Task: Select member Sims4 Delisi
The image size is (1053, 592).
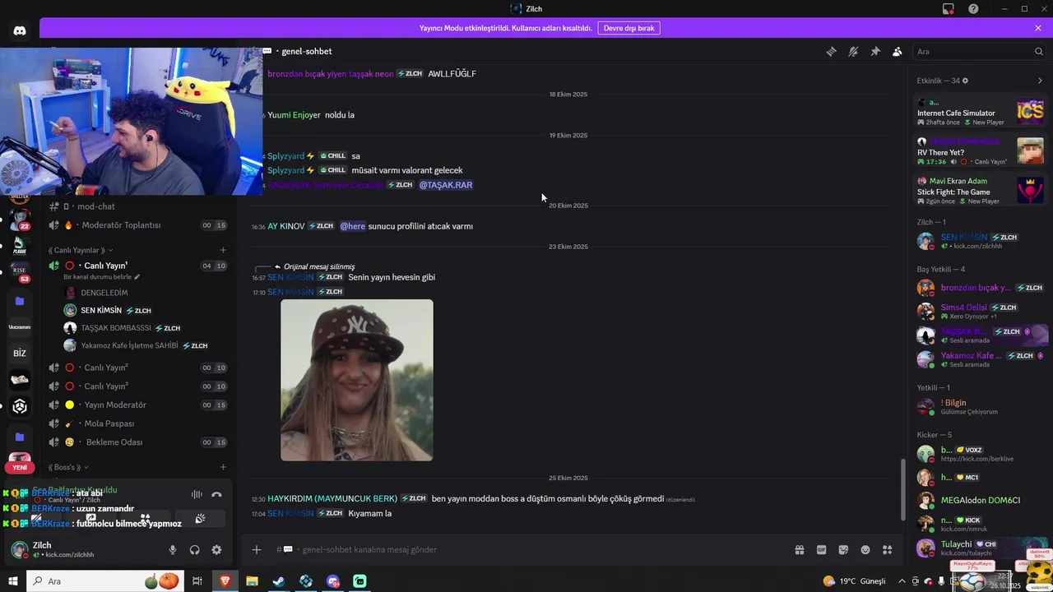Action: 981,311
